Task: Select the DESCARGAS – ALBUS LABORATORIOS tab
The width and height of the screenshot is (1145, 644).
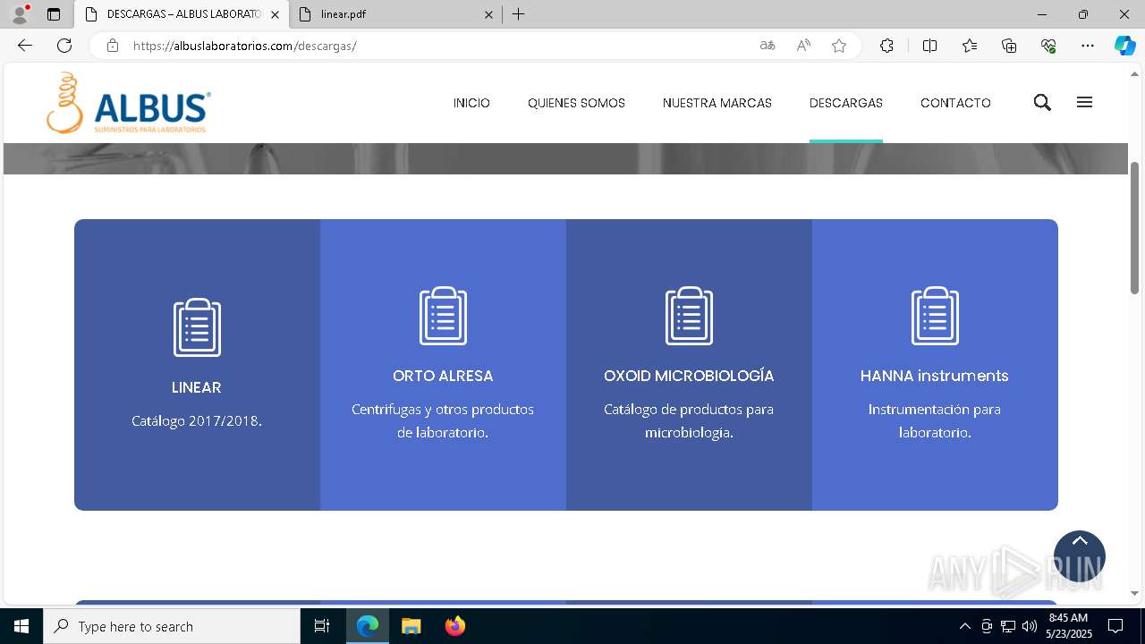Action: point(182,14)
